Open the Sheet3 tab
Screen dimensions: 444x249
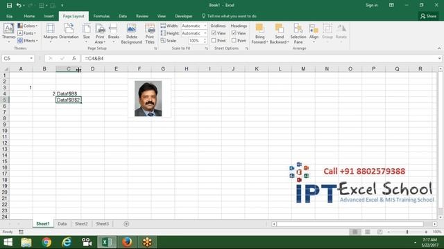[x=102, y=224]
